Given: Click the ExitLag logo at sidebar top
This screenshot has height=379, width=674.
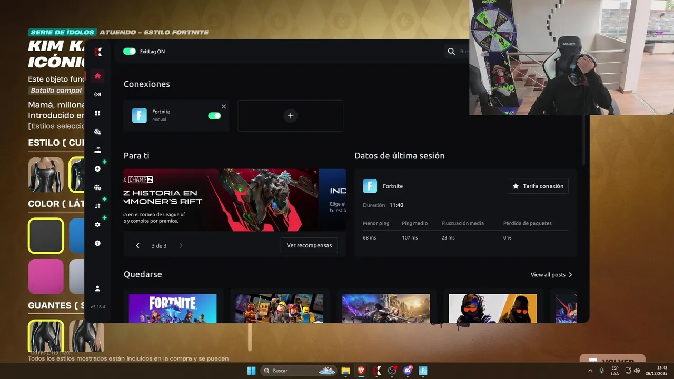Looking at the screenshot, I should (x=97, y=52).
